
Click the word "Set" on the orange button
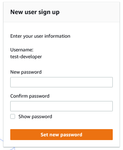(x=44, y=135)
